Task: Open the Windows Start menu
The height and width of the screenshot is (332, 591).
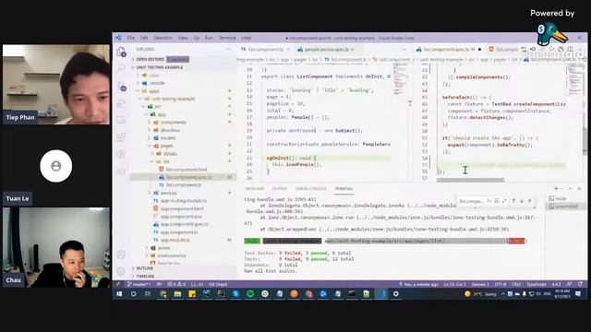Action: pyautogui.click(x=119, y=294)
